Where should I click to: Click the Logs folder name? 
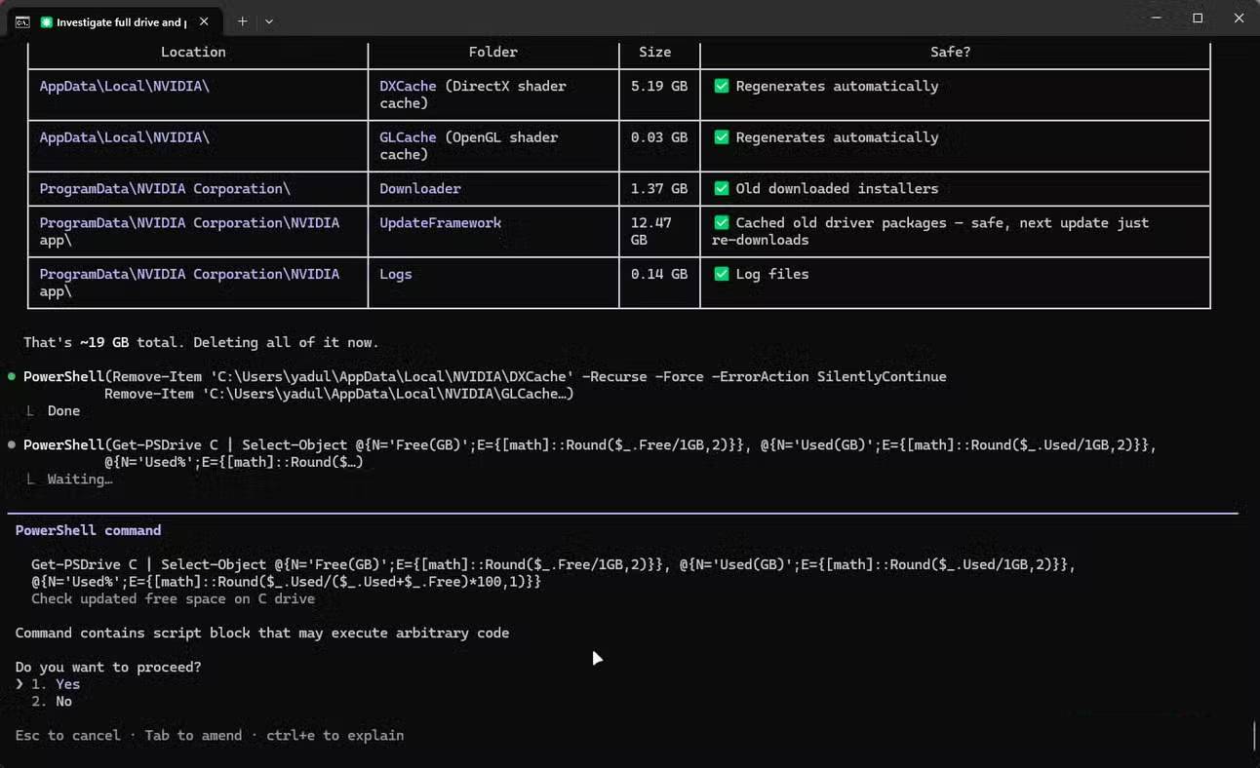[x=396, y=274]
